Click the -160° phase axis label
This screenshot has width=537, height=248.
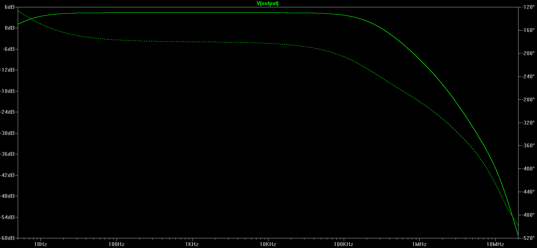[x=528, y=30]
